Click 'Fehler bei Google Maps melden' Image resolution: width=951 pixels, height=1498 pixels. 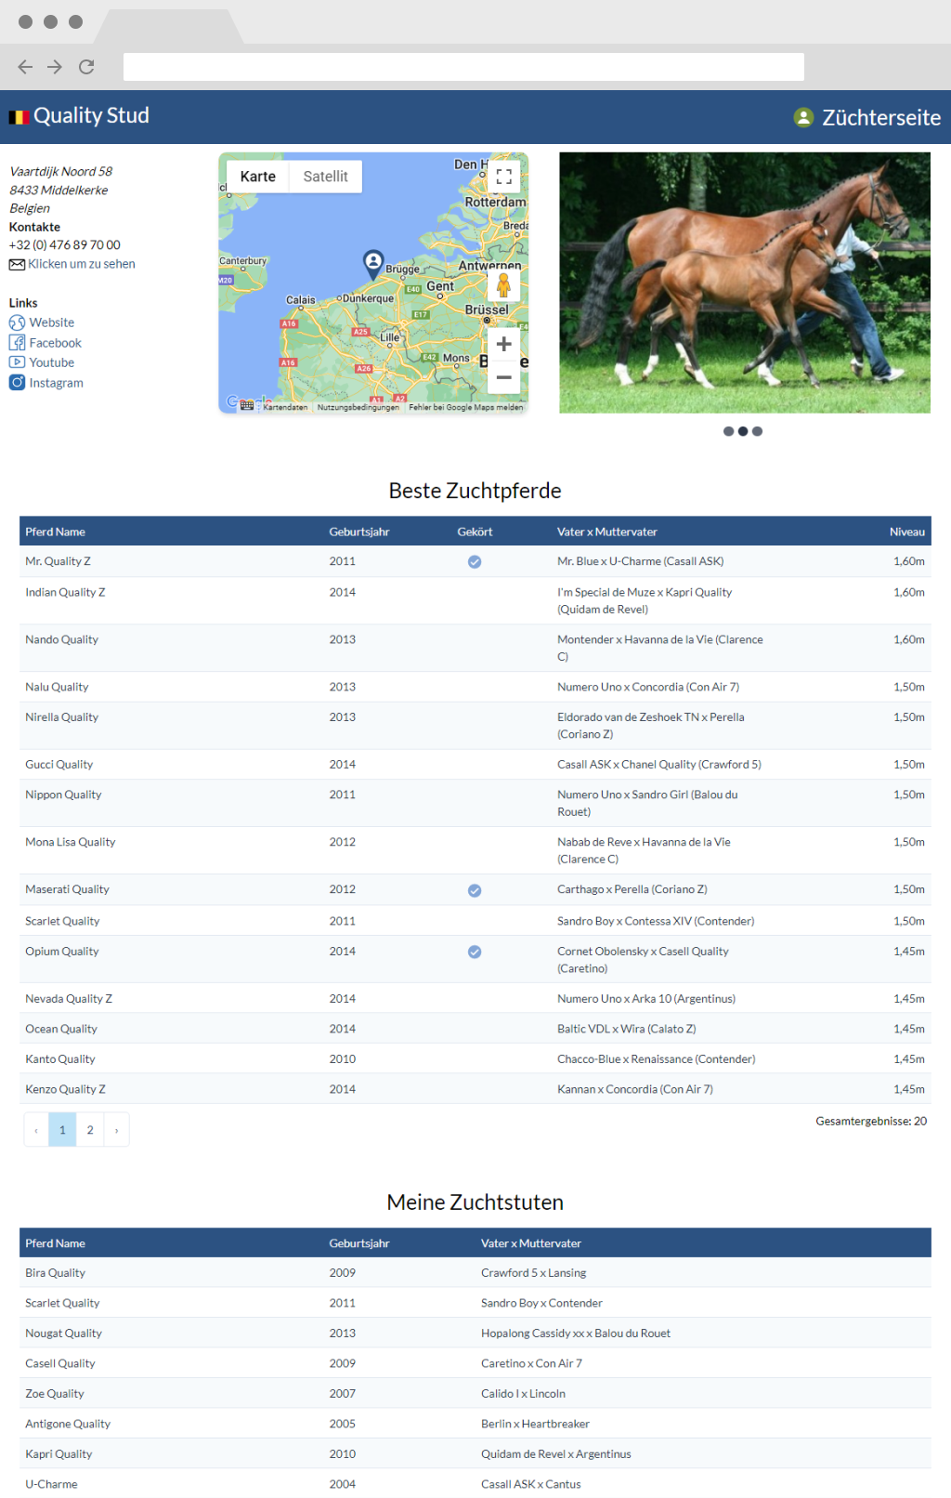[466, 407]
